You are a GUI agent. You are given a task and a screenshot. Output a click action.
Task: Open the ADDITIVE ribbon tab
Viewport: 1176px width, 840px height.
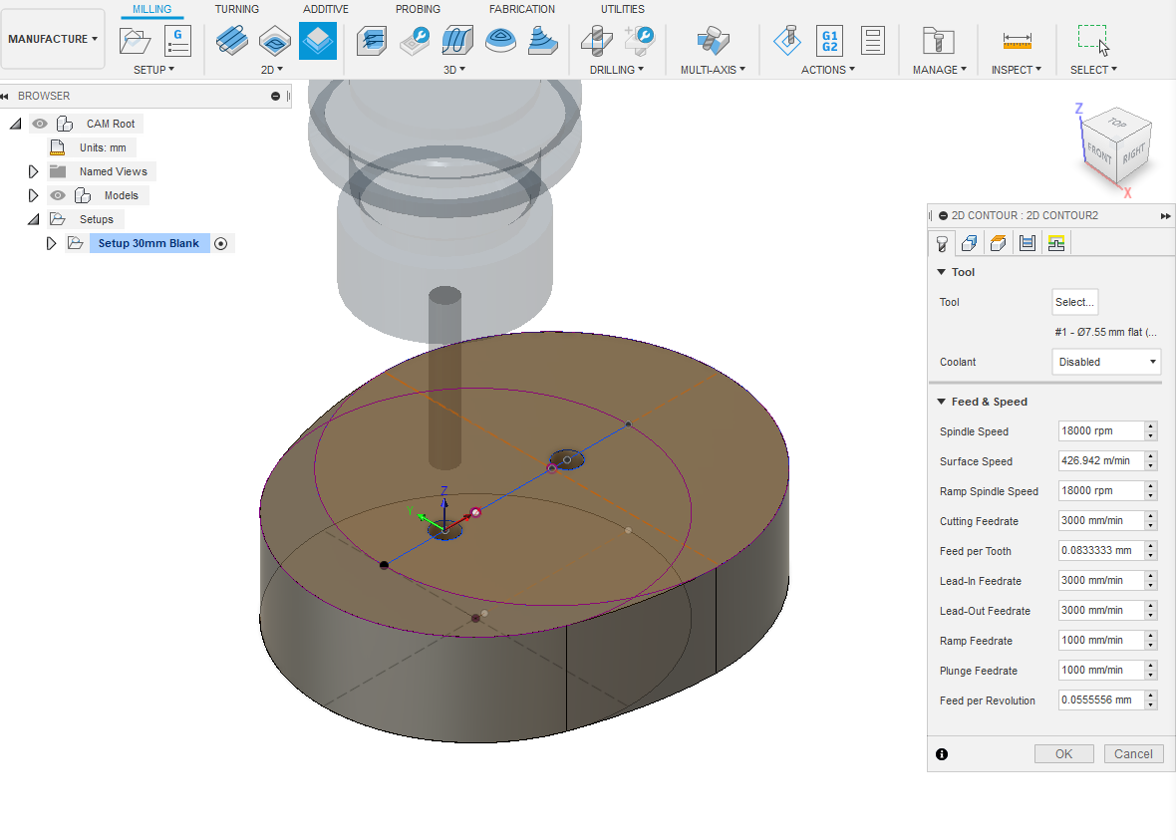(326, 9)
